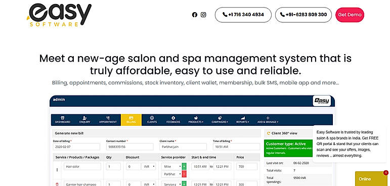
Task: Click the Total spendings value 9500 INR
Action: [299, 178]
